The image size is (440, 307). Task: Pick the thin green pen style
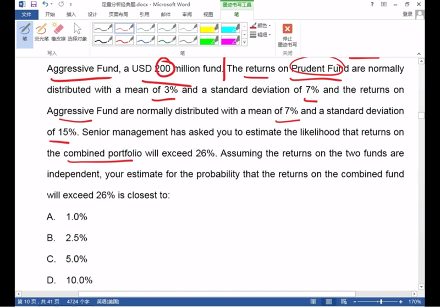[x=167, y=28]
